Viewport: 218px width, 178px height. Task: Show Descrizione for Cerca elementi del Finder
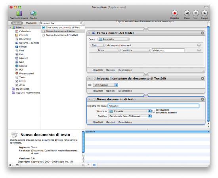point(125,70)
